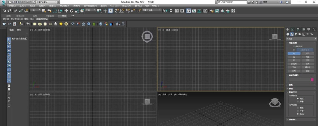Select the Link tool in main toolbar
The height and width of the screenshot is (126, 318).
[x=15, y=11]
